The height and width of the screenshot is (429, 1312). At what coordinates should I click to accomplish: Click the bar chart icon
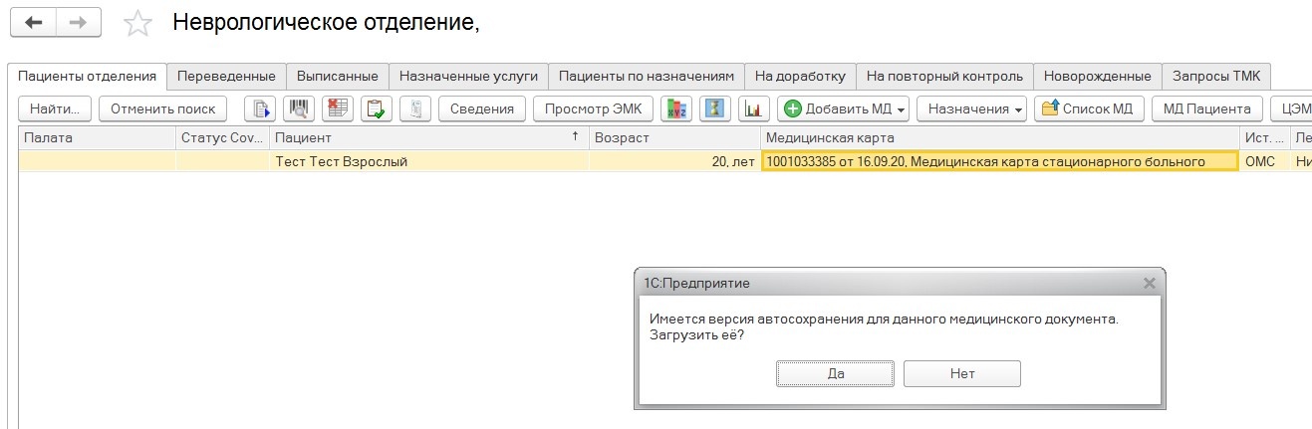coord(753,108)
